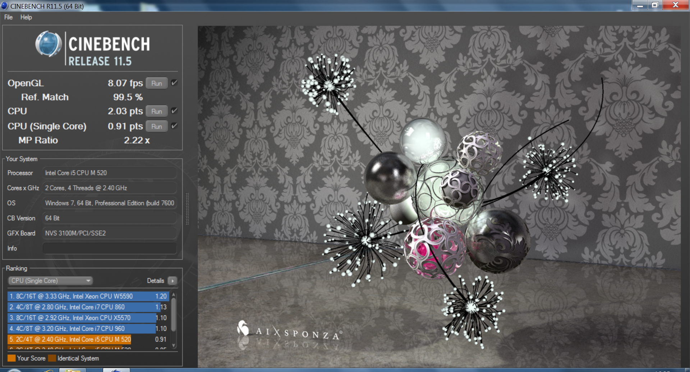Image resolution: width=690 pixels, height=372 pixels.
Task: Click the Processor field showing Intel Core i5
Action: (110, 173)
